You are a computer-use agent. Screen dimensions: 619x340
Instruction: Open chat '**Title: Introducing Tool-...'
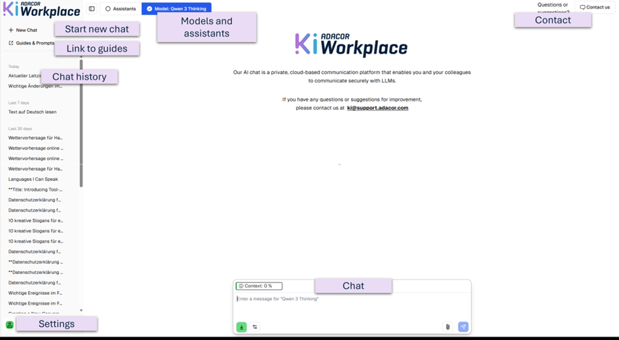pos(35,190)
